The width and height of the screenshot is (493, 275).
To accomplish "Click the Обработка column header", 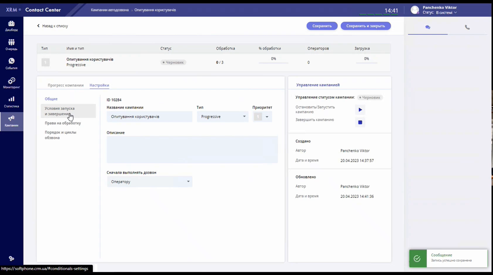I will [225, 48].
